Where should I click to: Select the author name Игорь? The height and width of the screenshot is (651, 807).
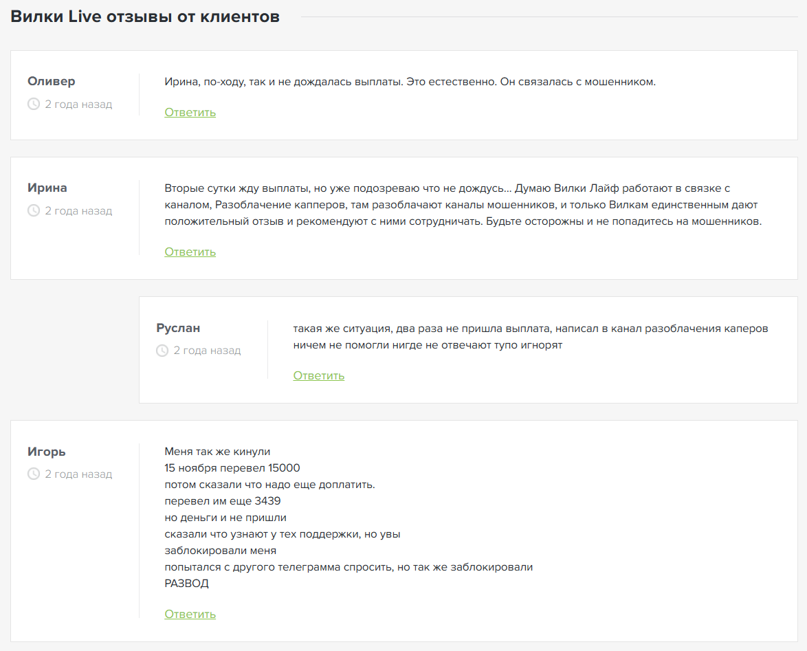(47, 452)
